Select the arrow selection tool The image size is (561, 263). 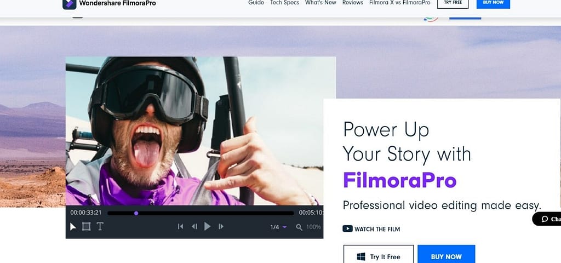pos(73,226)
